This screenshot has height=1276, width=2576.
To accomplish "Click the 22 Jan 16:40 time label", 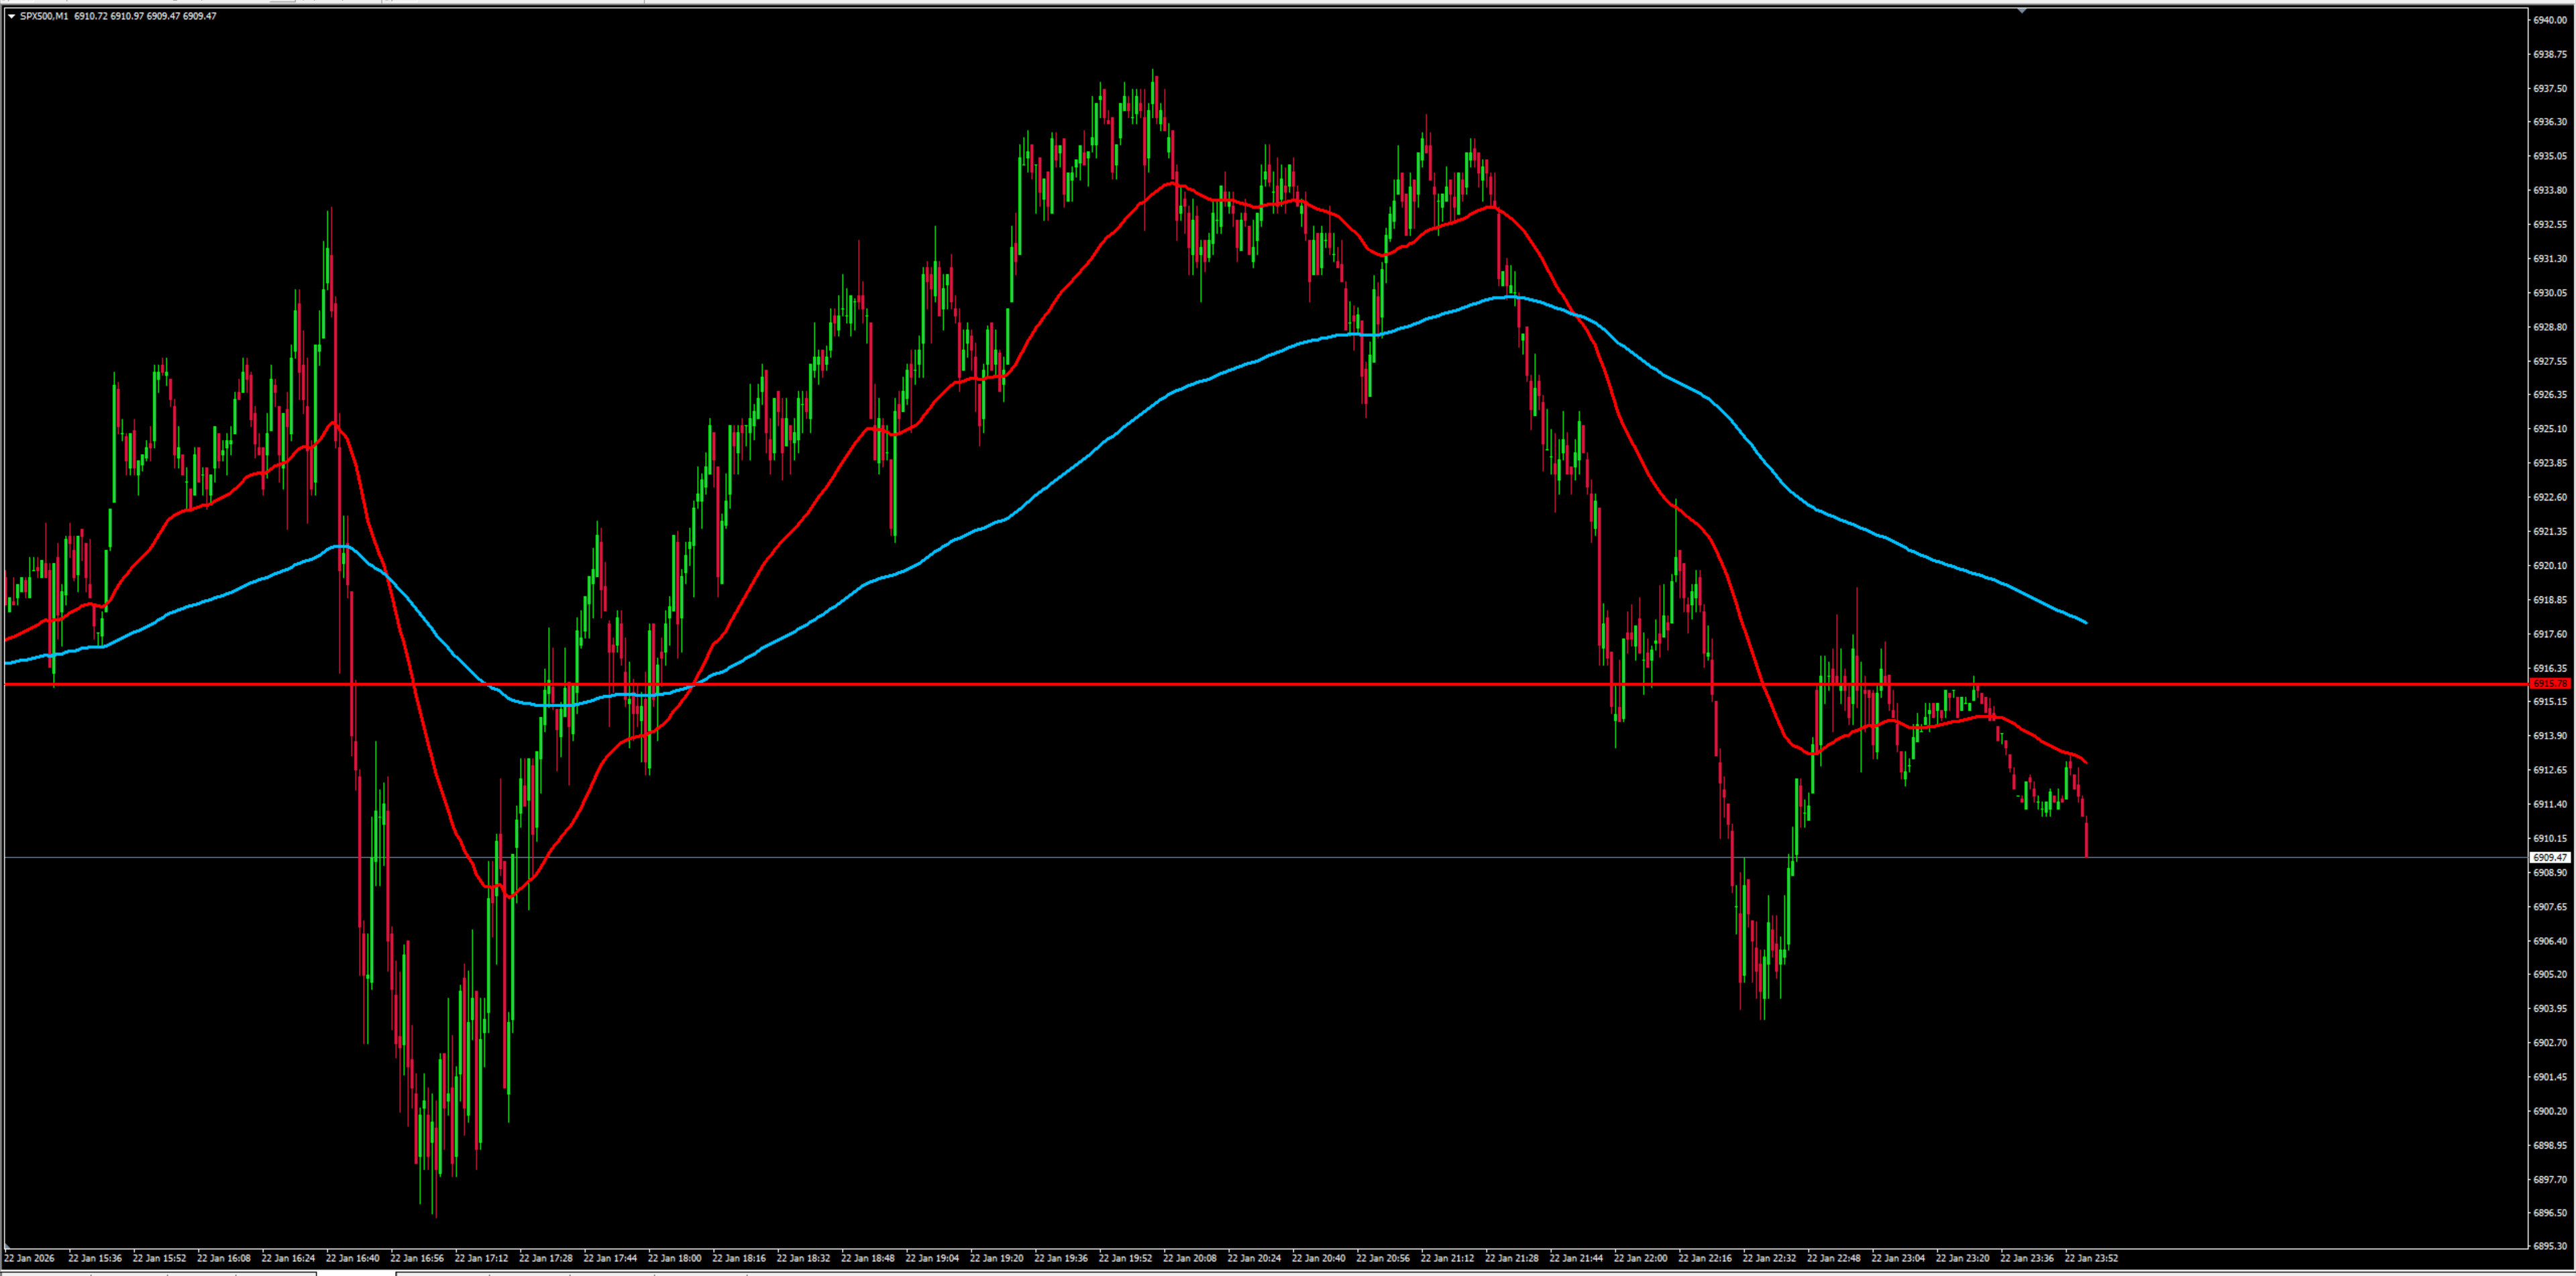I will click(x=352, y=1258).
